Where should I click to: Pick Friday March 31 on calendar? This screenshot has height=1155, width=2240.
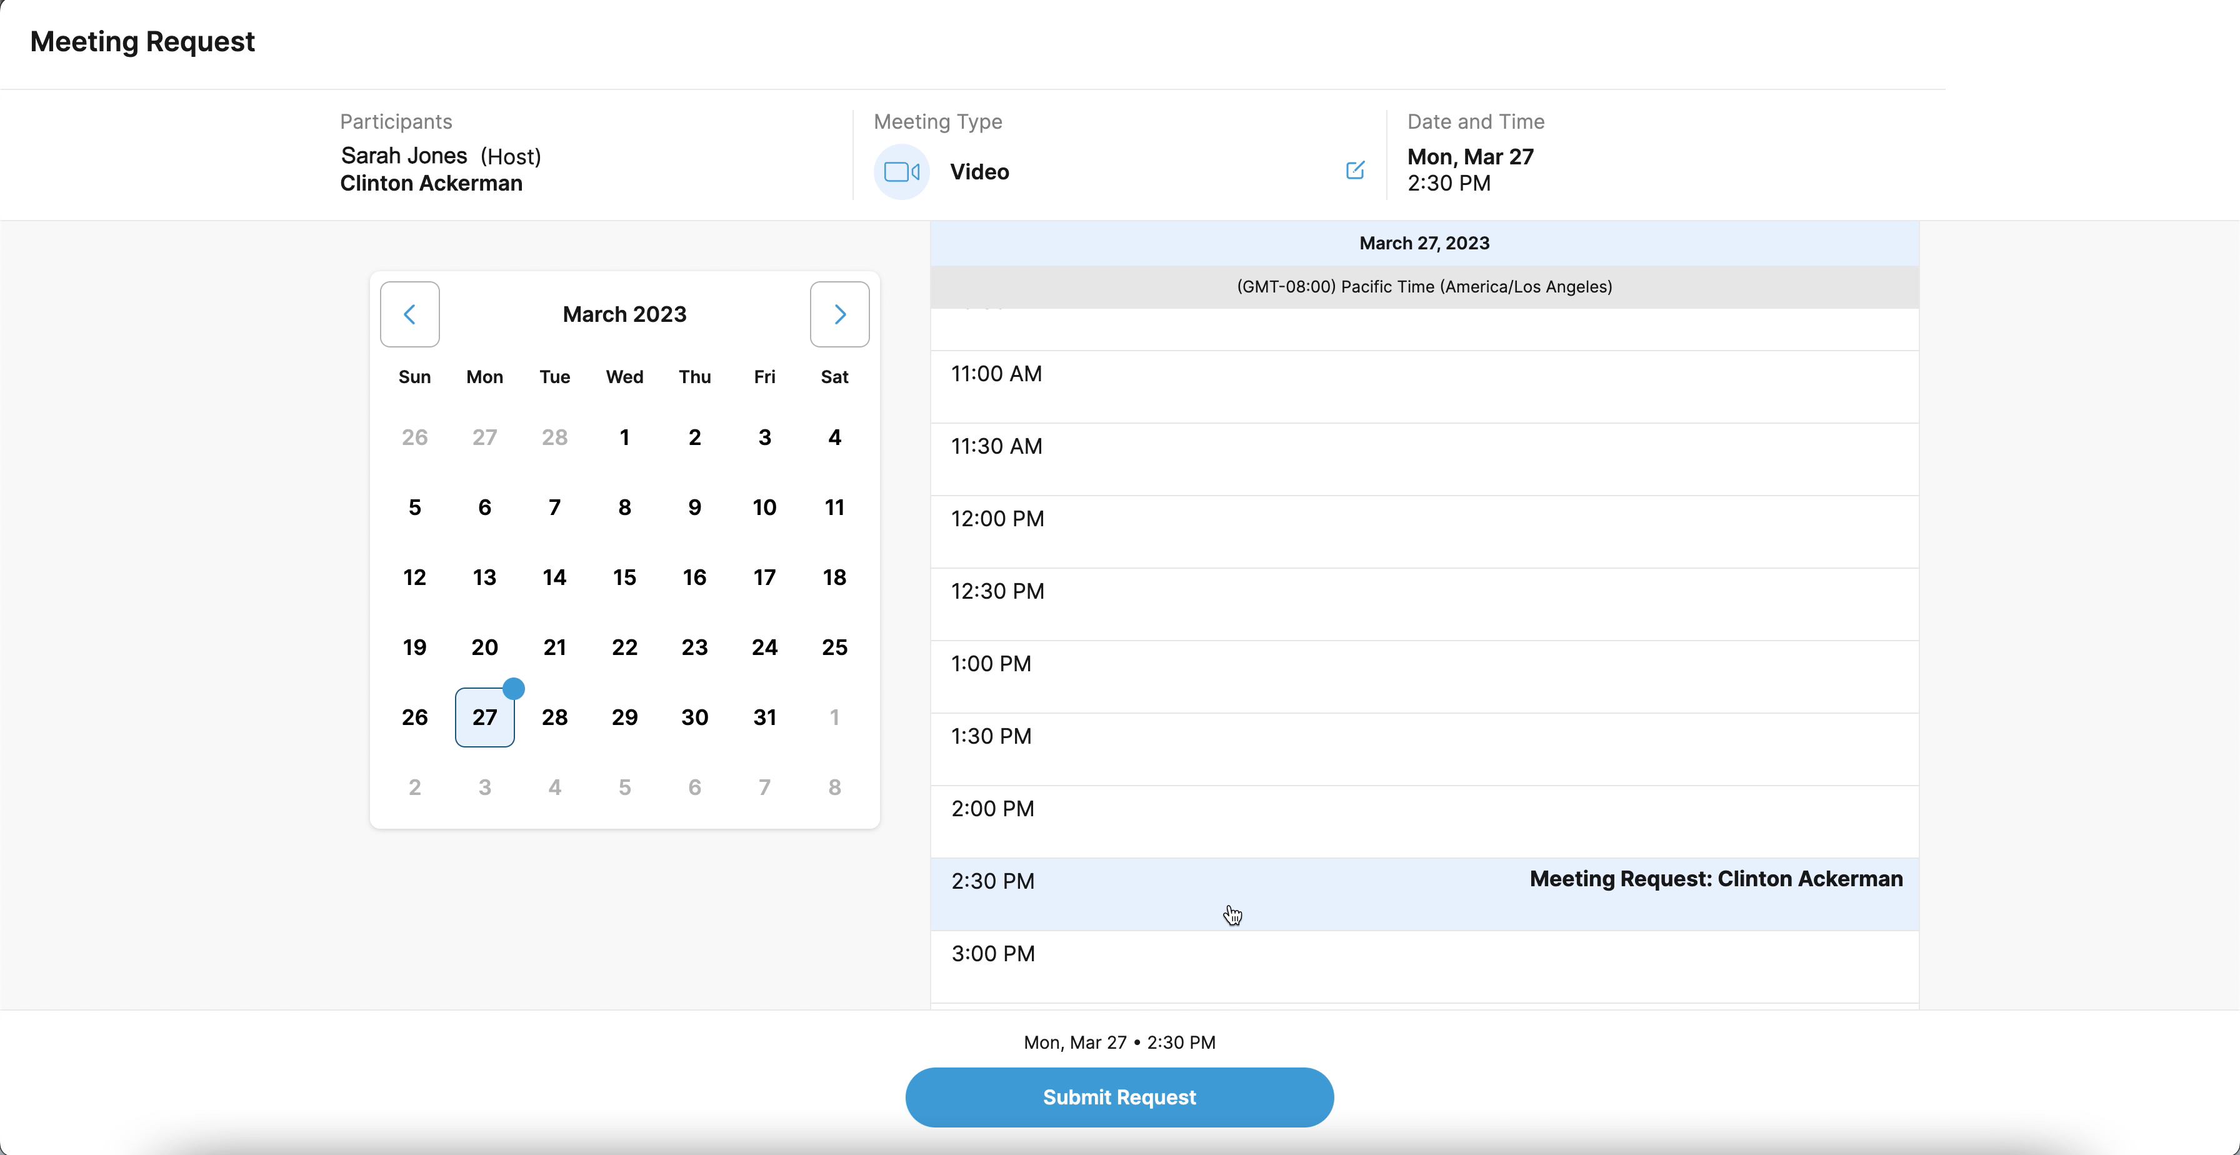764,717
